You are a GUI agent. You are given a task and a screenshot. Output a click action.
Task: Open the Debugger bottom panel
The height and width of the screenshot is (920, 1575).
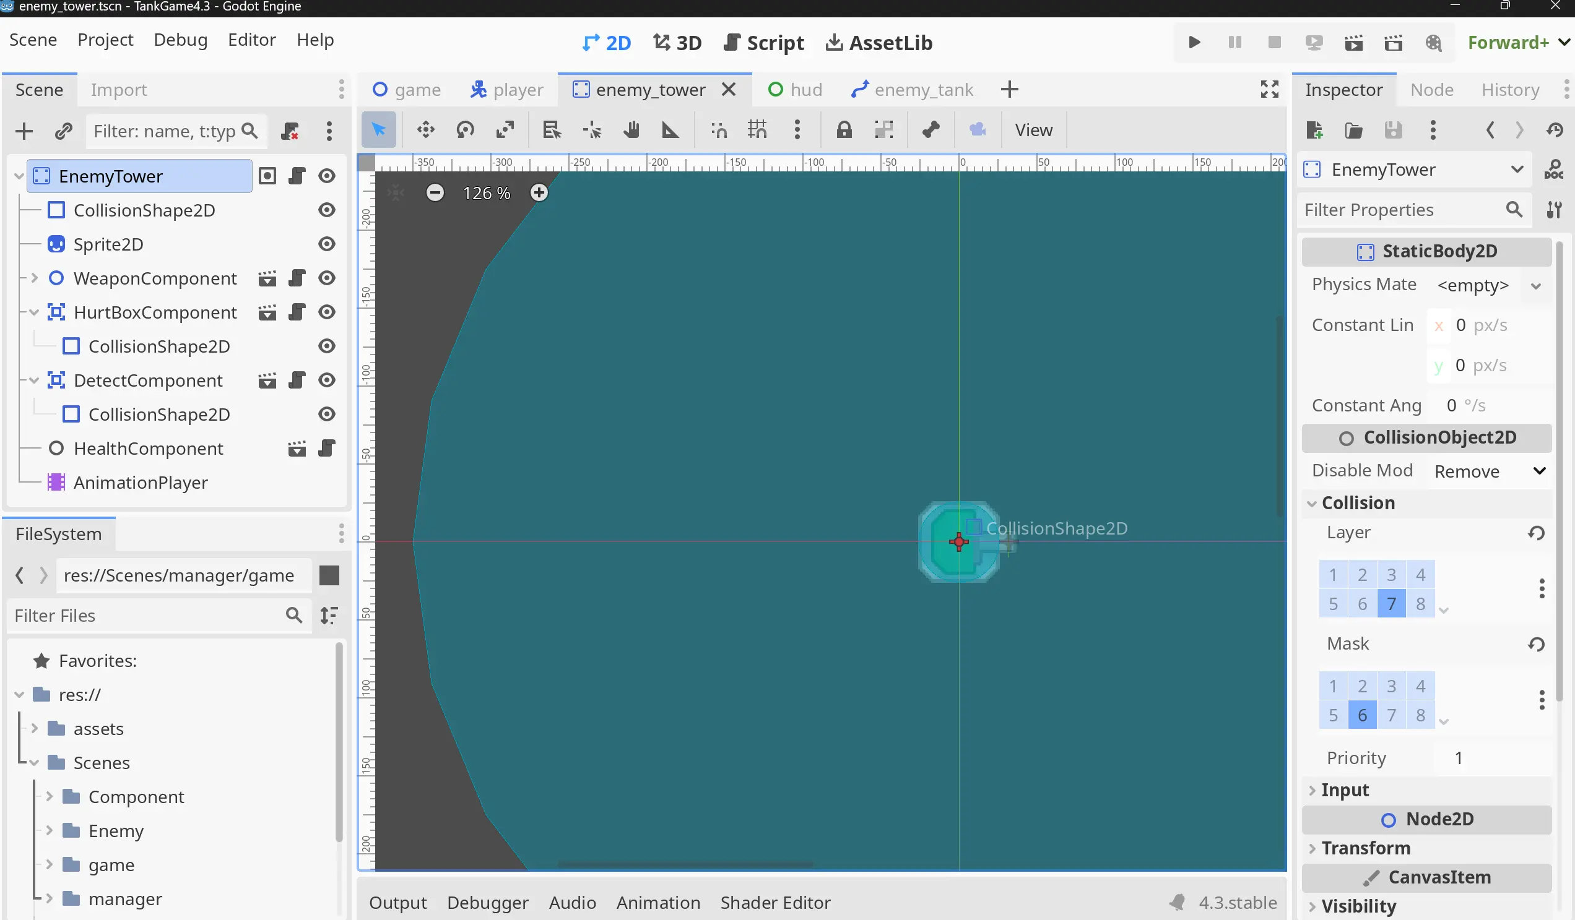tap(487, 903)
